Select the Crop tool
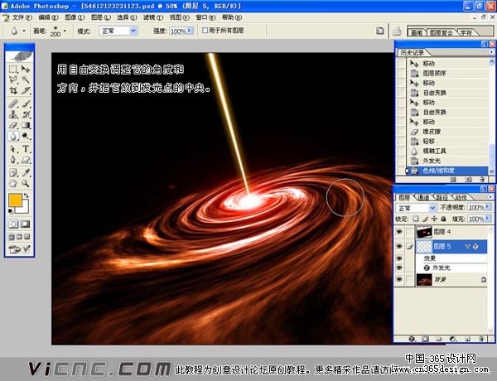The height and width of the screenshot is (381, 497). tap(13, 90)
